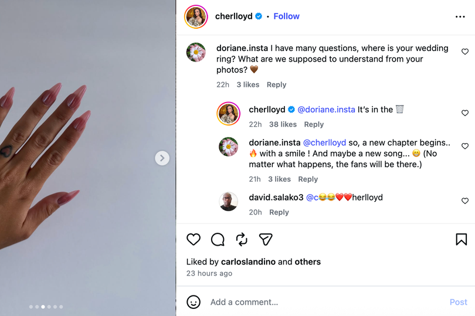Screen dimensions: 475x316
Task: Share post via paper plane icon
Action: tap(266, 239)
